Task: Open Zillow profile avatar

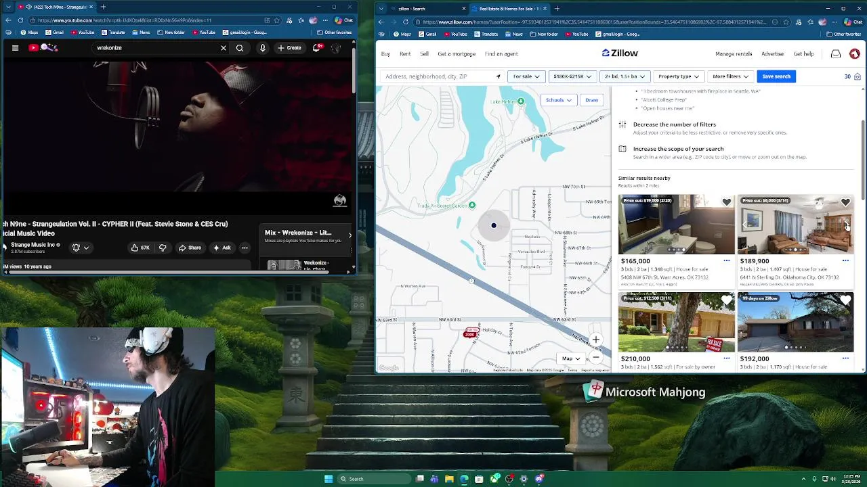Action: pyautogui.click(x=855, y=53)
